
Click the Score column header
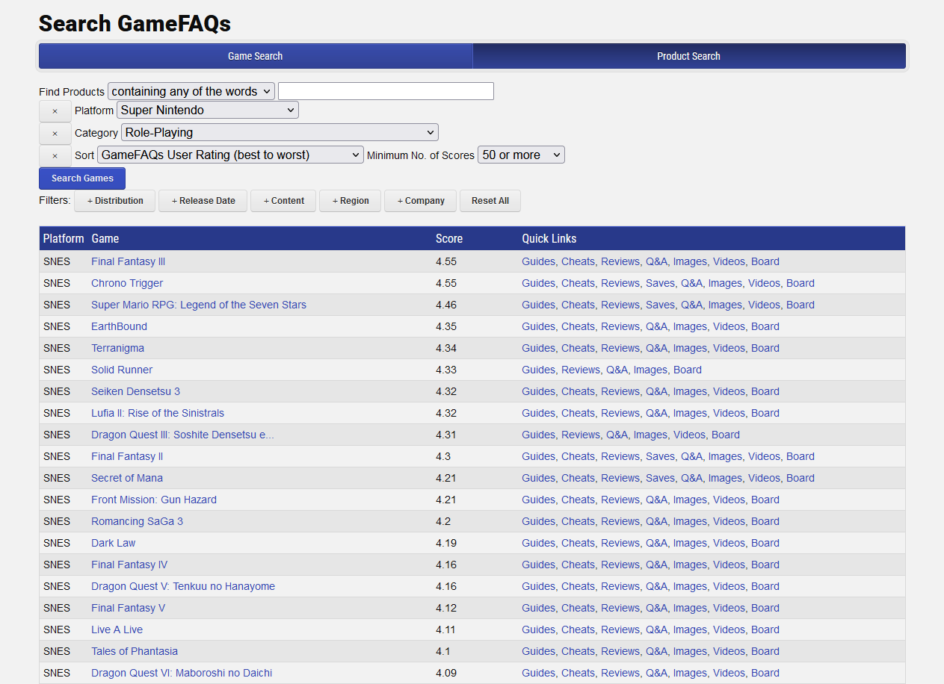pos(449,239)
